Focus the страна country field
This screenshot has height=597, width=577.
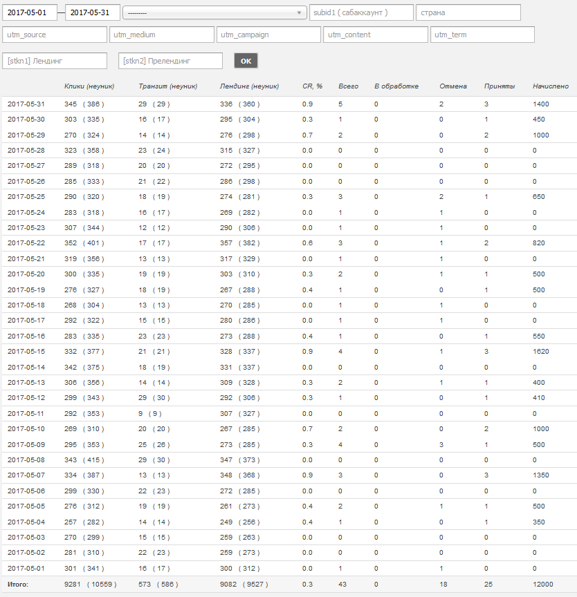tap(468, 12)
